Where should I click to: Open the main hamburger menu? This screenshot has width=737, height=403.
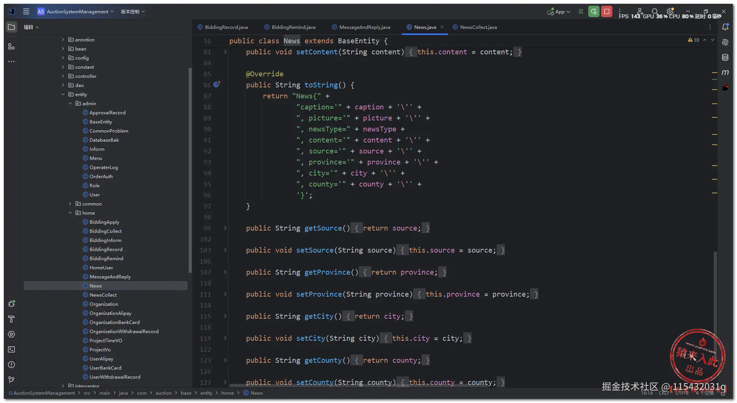(x=26, y=11)
